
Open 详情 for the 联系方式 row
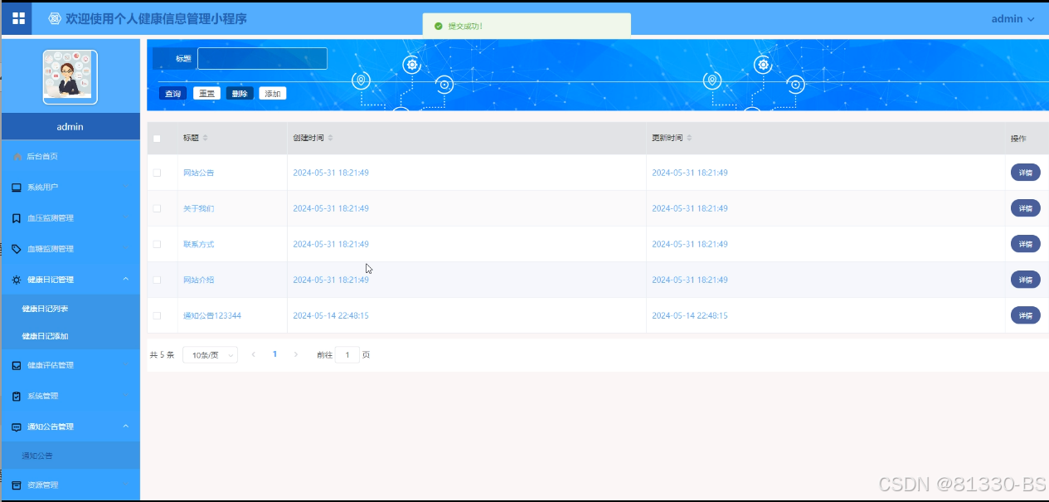[1025, 244]
